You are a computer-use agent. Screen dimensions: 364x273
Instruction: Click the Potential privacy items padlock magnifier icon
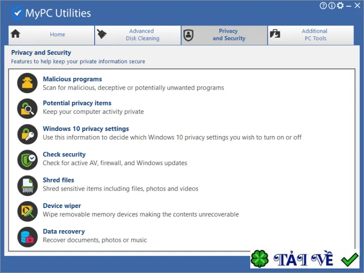pyautogui.click(x=27, y=109)
